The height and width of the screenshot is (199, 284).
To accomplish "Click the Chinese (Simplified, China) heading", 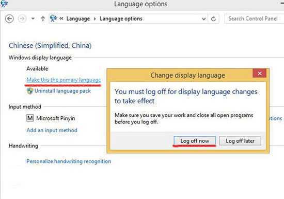I will point(50,45).
